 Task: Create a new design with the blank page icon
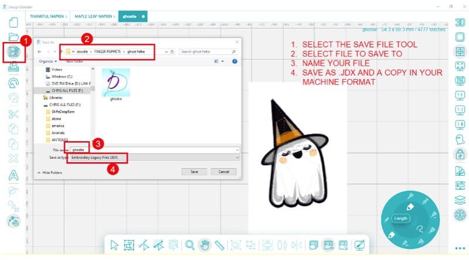click(x=13, y=22)
